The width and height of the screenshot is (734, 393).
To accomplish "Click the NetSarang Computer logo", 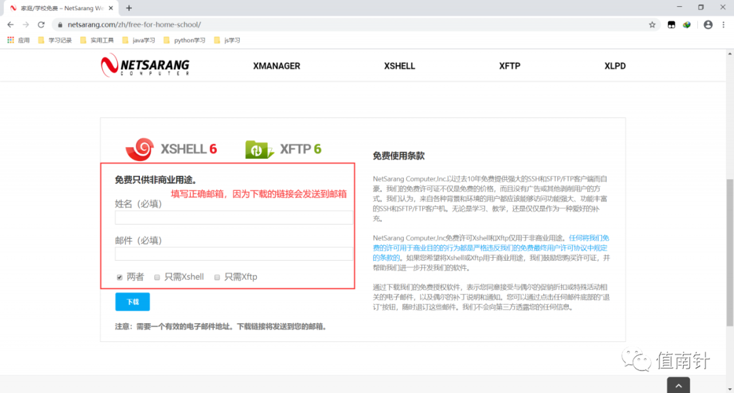I will 145,65.
